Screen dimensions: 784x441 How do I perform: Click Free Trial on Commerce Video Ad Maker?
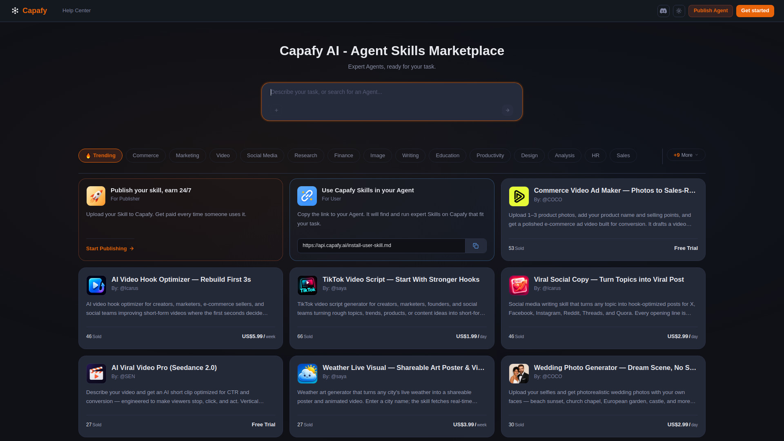pos(686,248)
